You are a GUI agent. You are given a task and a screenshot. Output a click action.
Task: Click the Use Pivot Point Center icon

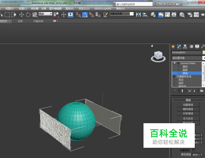[56, 15]
